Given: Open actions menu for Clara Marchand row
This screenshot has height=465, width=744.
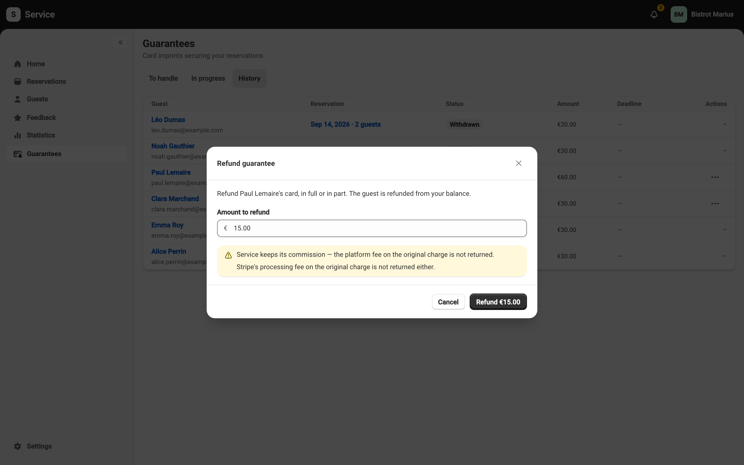Looking at the screenshot, I should point(715,204).
